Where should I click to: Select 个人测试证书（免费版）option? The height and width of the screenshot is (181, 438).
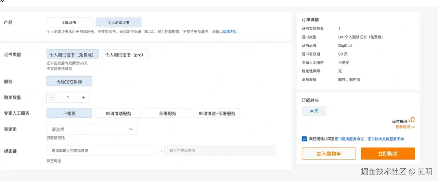point(73,55)
